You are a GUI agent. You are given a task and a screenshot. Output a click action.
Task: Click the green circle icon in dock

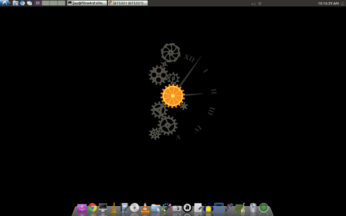coord(264,207)
